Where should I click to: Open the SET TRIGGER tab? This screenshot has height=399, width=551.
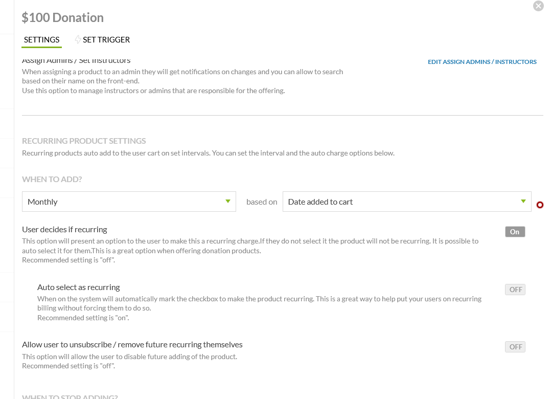[x=106, y=39]
